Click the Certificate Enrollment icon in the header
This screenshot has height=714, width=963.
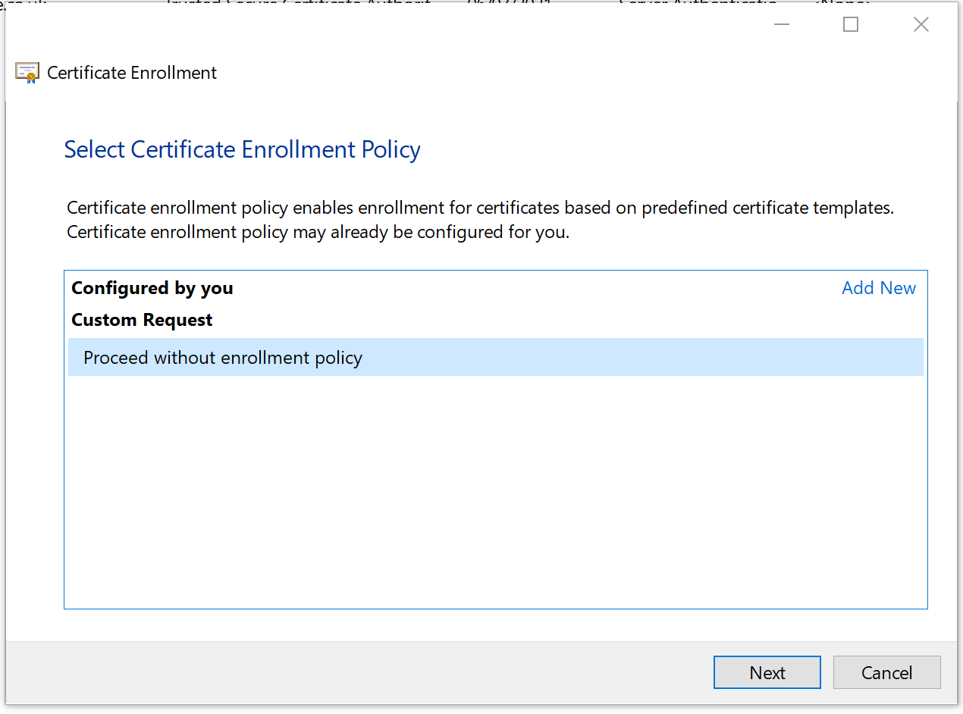27,72
